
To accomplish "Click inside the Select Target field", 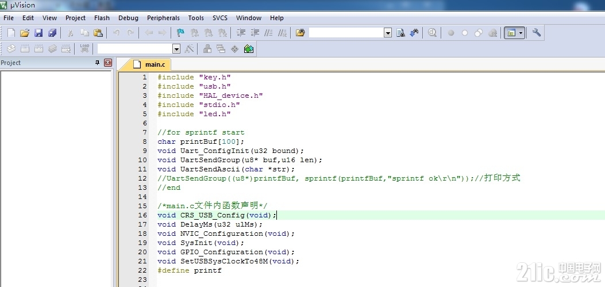I will point(135,49).
